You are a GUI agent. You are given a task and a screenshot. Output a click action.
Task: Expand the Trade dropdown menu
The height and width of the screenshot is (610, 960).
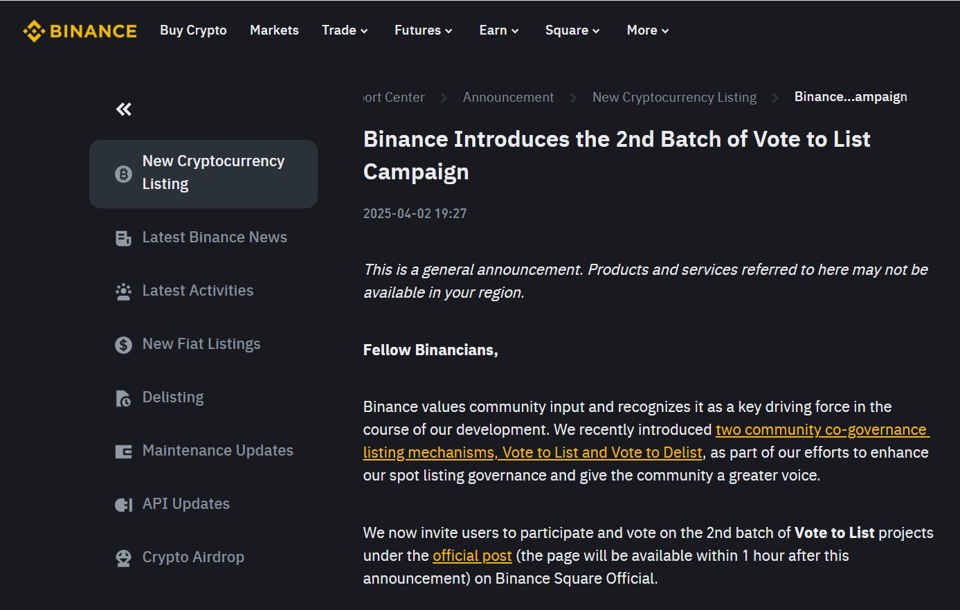click(x=345, y=30)
